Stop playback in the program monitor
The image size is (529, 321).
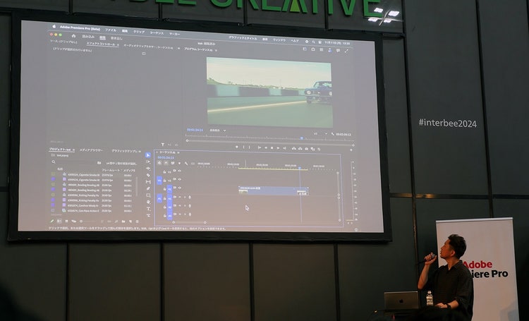[x=272, y=148]
